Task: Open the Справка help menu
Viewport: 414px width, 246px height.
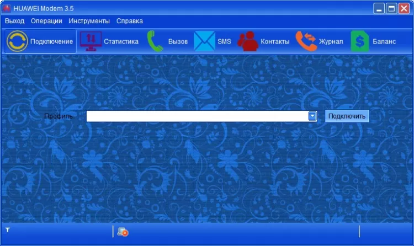Action: coord(130,21)
